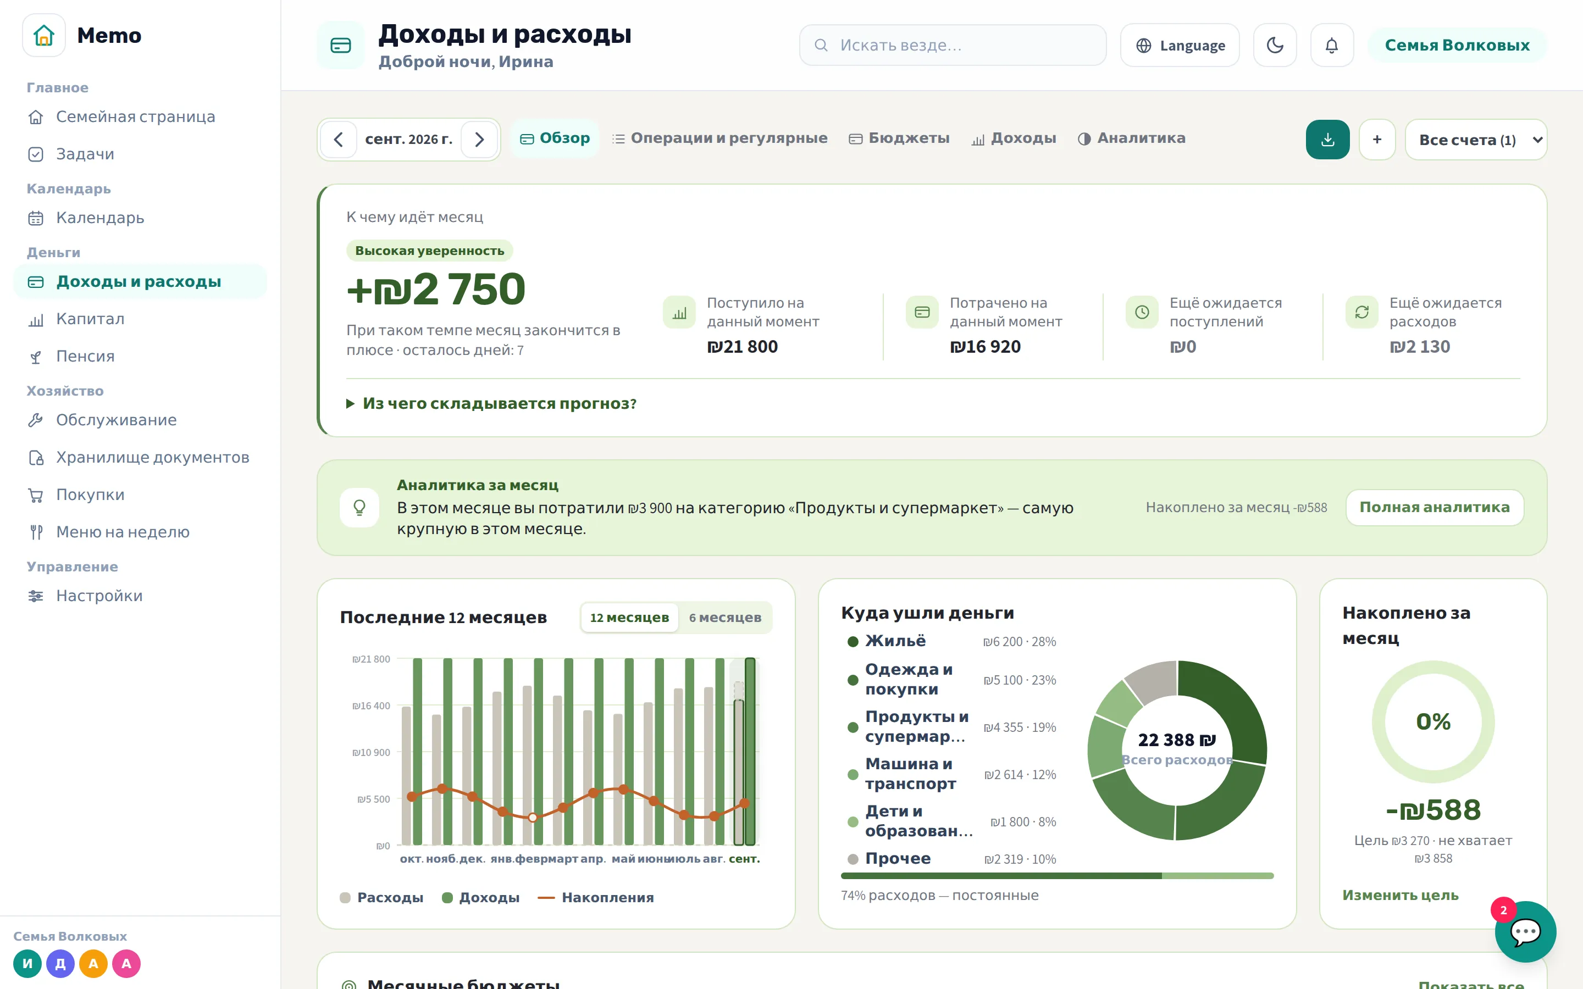Click the purple Д family member avatar
The image size is (1583, 989).
[x=60, y=964]
